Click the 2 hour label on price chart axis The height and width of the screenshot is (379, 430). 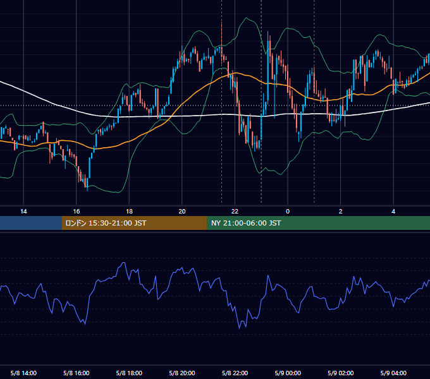click(x=340, y=212)
